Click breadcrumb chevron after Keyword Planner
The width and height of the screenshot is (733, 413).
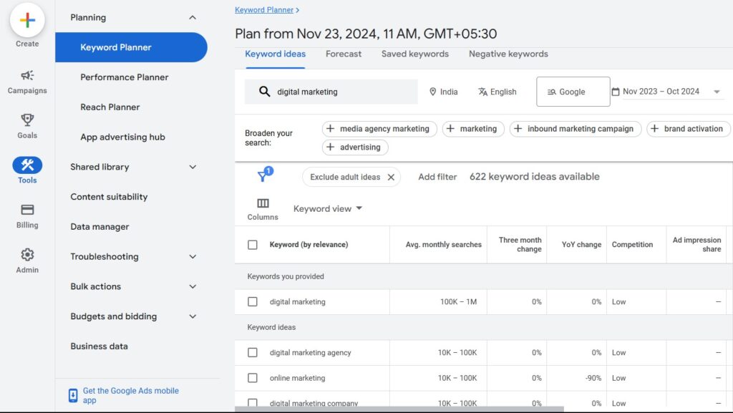point(297,10)
